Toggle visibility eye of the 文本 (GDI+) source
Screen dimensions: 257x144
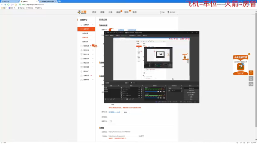(139, 95)
